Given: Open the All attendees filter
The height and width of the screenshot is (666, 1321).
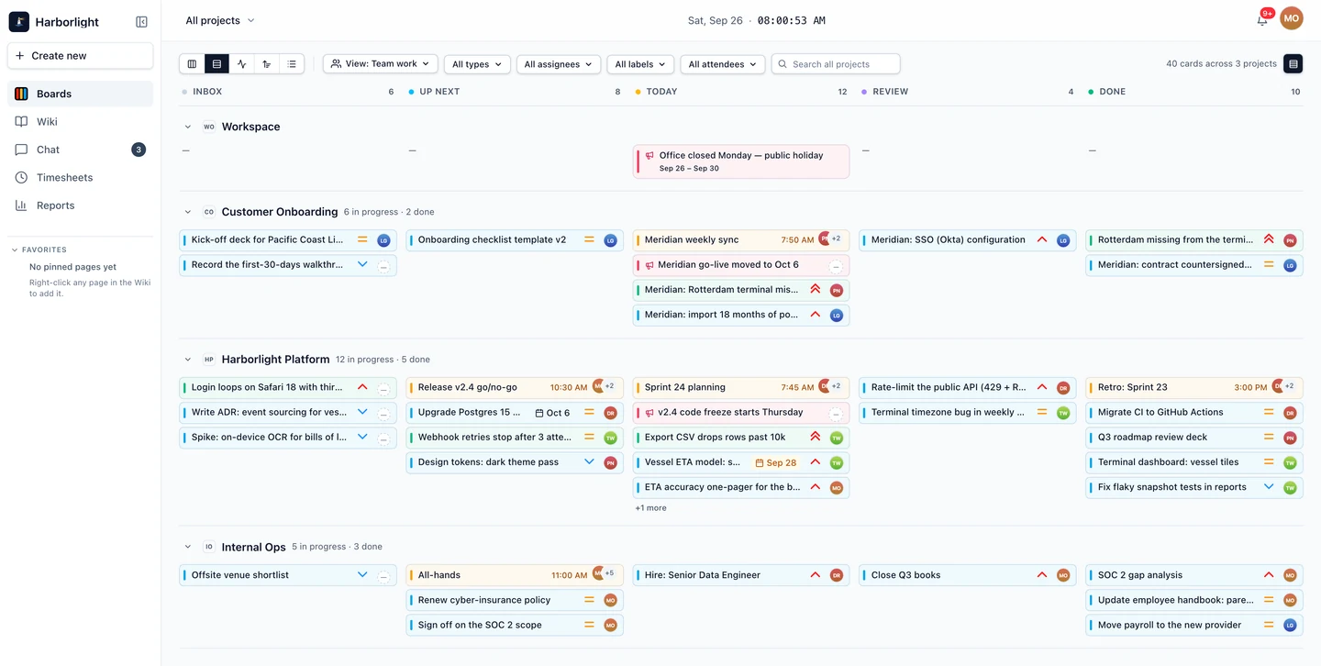Looking at the screenshot, I should [723, 64].
